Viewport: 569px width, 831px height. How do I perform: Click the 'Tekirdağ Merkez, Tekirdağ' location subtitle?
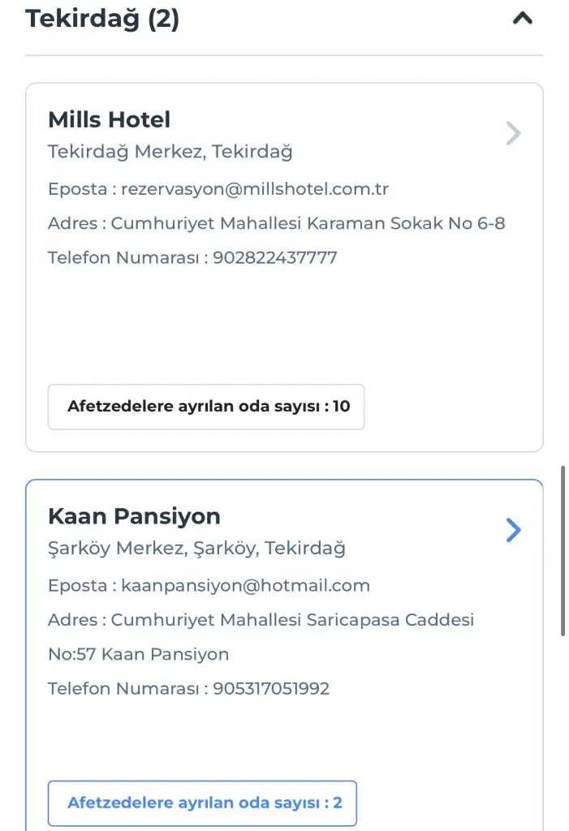[170, 152]
